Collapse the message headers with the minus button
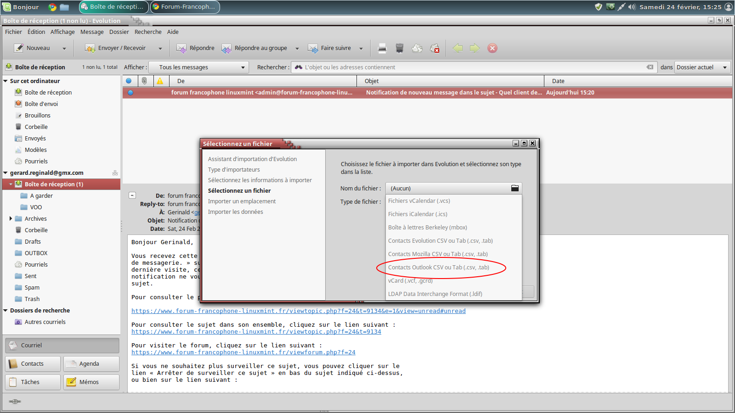 click(132, 195)
